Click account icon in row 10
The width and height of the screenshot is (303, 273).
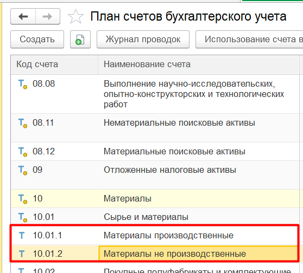(x=23, y=199)
